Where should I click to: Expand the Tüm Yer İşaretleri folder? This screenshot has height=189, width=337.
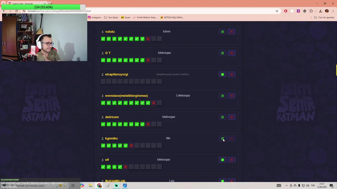(324, 18)
